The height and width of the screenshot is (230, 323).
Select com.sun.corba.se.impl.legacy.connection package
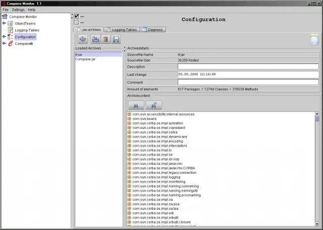pyautogui.click(x=165, y=173)
